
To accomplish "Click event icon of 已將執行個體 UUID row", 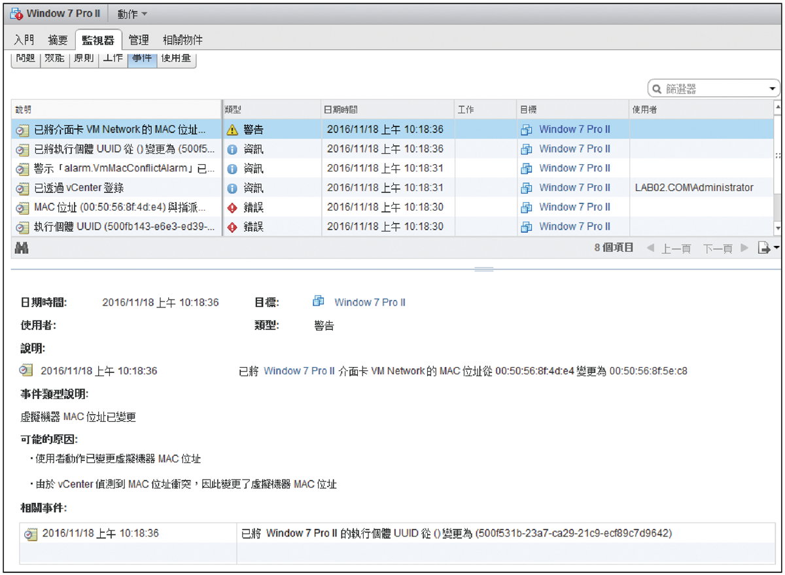I will click(x=23, y=149).
